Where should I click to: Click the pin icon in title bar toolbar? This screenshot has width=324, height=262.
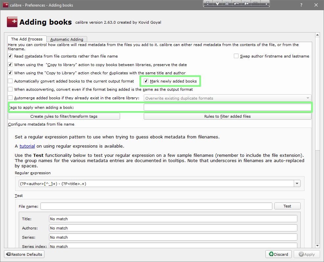pyautogui.click(x=246, y=4)
